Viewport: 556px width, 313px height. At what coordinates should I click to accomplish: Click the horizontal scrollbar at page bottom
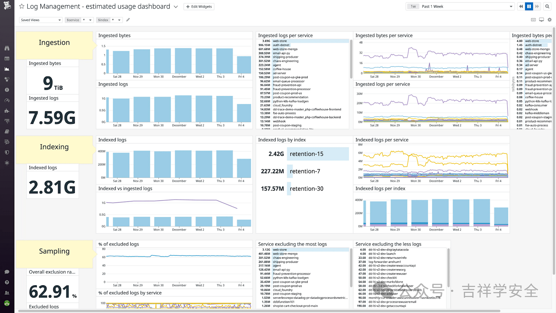[259, 311]
